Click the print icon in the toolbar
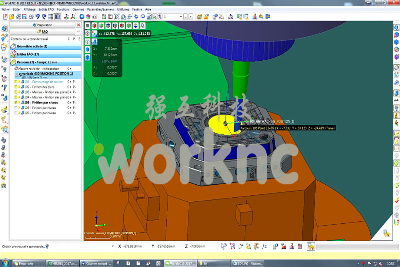 (31, 17)
